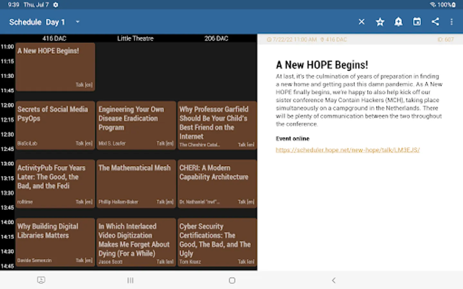The image size is (463, 289).
Task: Open the A New HOPE Begins! session
Action: [55, 67]
